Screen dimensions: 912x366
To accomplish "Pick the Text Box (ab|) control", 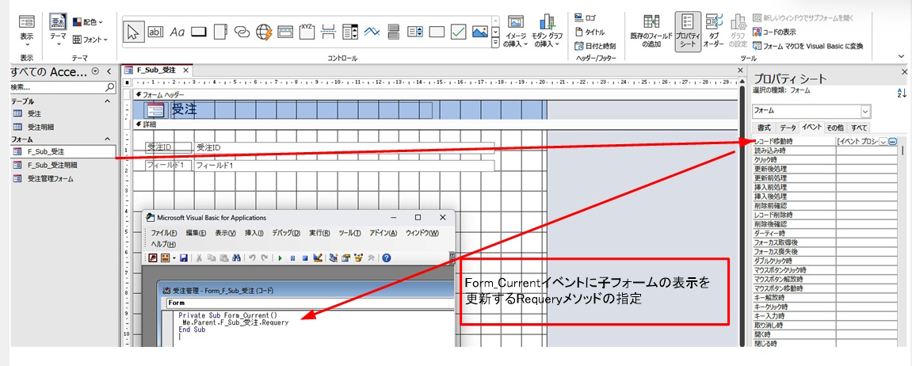I will [x=155, y=32].
